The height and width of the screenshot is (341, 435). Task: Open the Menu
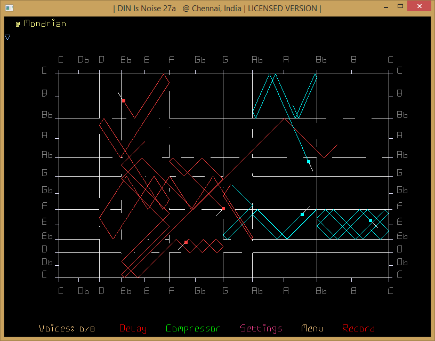[x=312, y=328]
